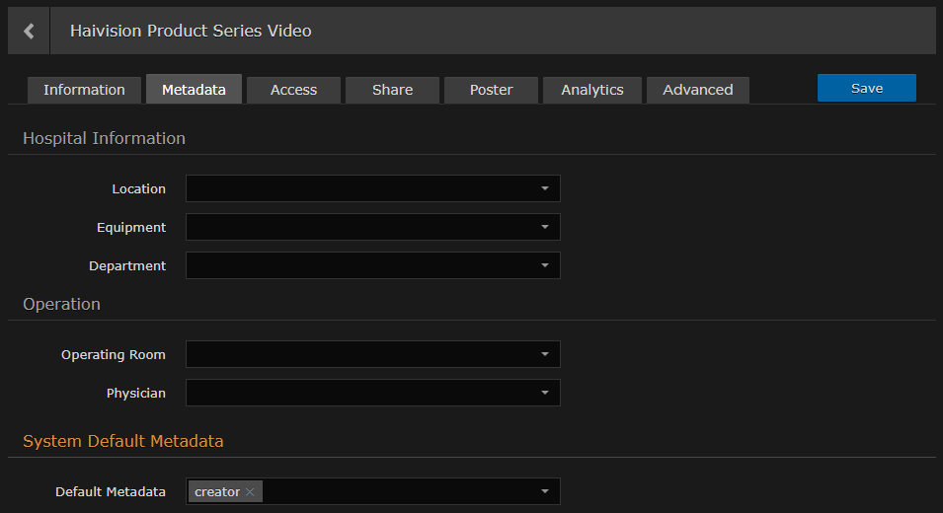Image resolution: width=943 pixels, height=513 pixels.
Task: Switch to the Access tab
Action: click(293, 90)
